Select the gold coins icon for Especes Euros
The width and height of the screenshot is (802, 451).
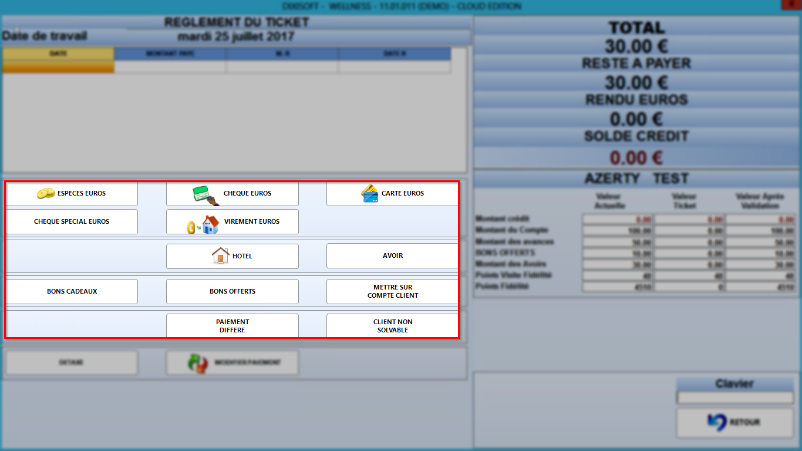[x=45, y=193]
